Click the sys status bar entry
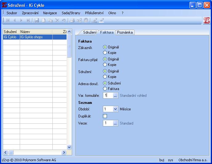 point(170,160)
